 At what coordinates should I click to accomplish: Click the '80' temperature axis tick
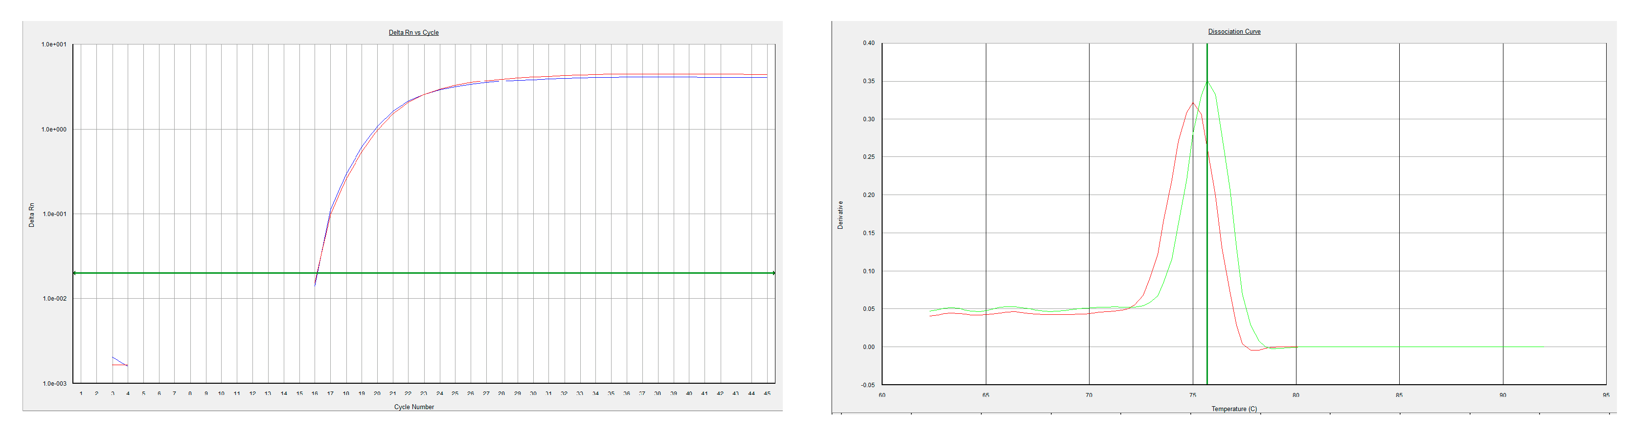click(1296, 395)
